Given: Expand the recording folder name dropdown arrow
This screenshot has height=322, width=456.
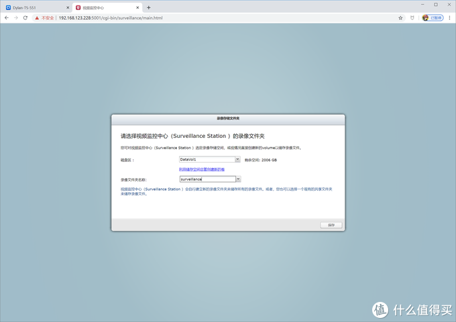Looking at the screenshot, I should click(238, 179).
